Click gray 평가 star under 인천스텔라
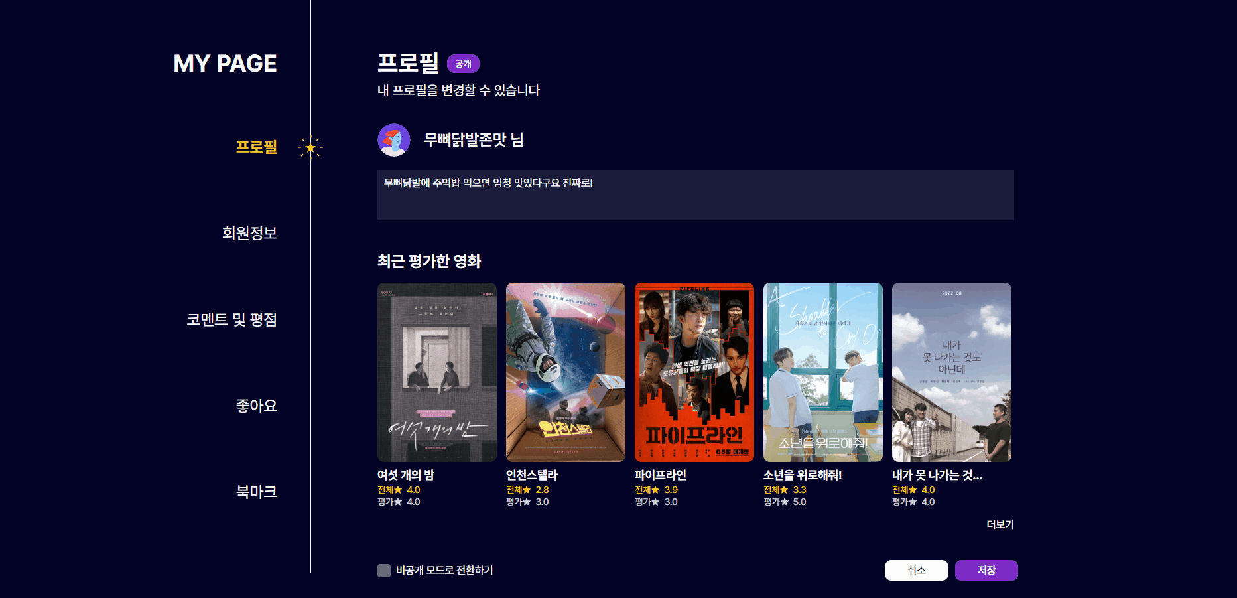 527,502
